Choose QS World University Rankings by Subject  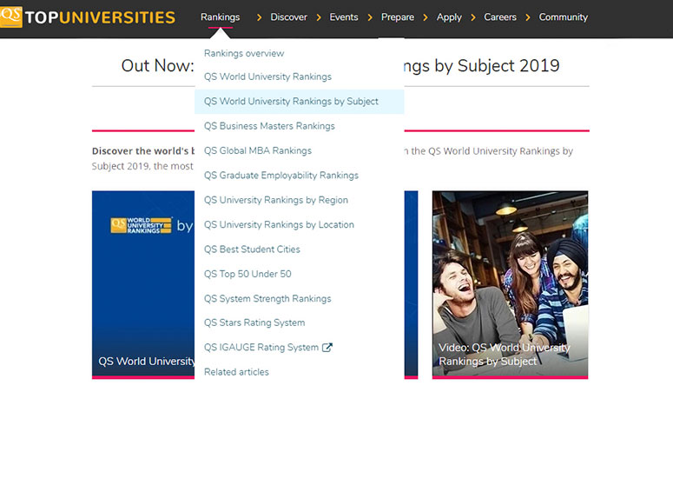pyautogui.click(x=299, y=102)
